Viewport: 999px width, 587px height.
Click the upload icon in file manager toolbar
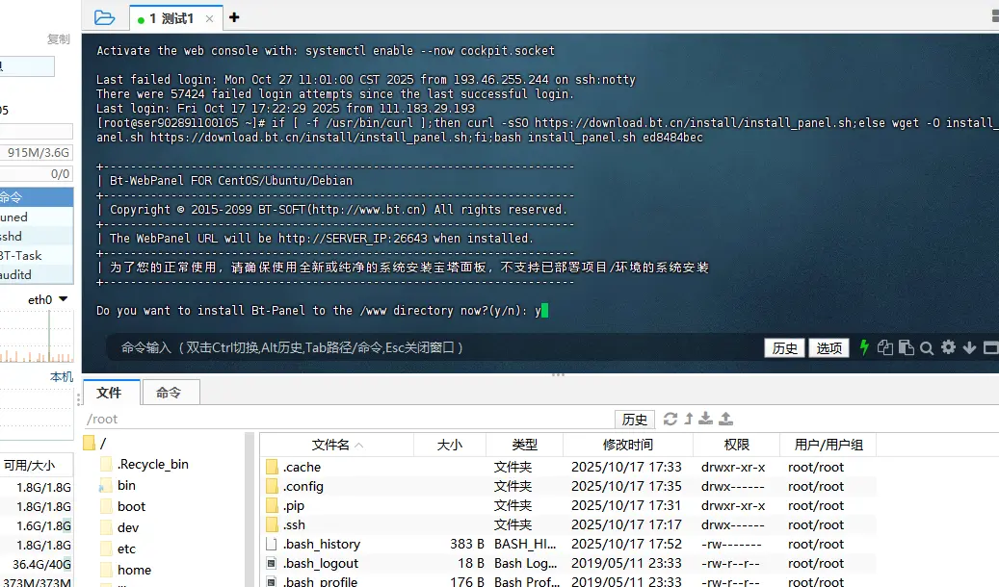[x=724, y=418]
